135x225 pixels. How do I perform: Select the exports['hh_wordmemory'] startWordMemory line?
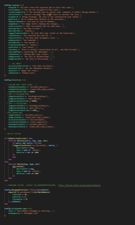(x=29, y=192)
